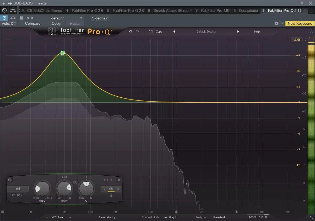The width and height of the screenshot is (315, 221).
Task: Click the Q knob
Action: click(86, 188)
